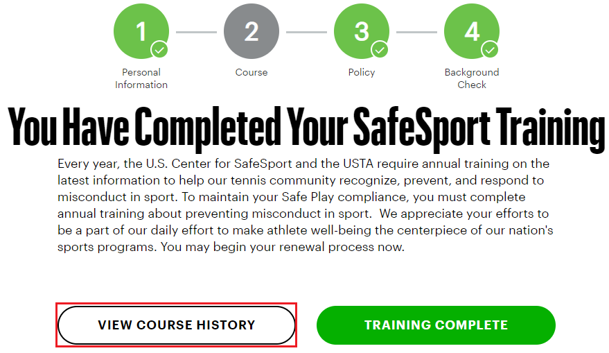Click the "You Have Completed Your SafeSport Training" heading
Screen dimensions: 609x353
305,128
